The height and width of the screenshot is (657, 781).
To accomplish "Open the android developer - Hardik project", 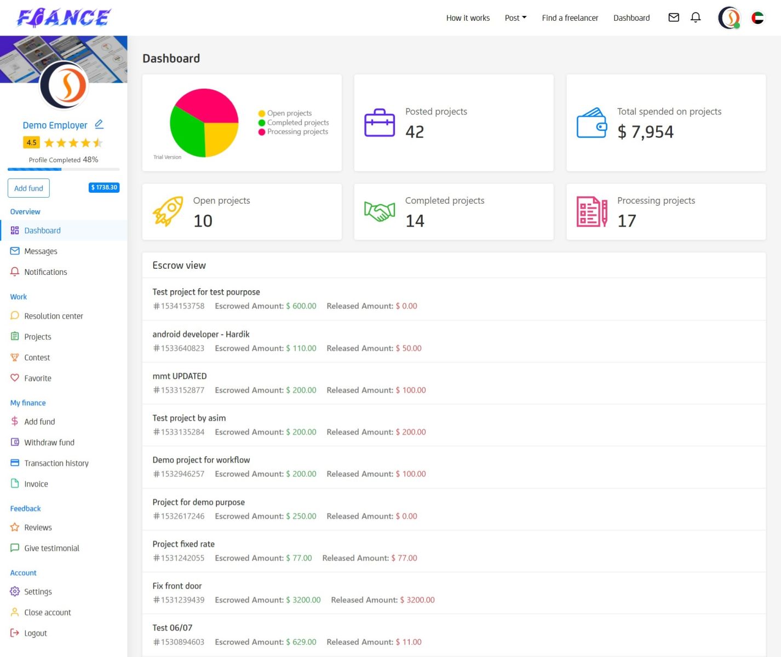I will [201, 334].
